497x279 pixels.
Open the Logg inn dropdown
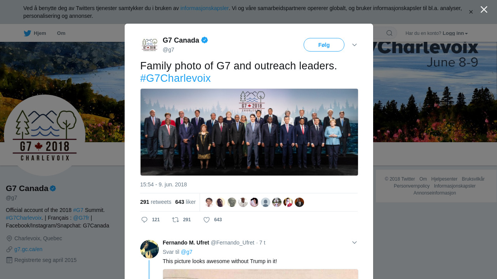(x=455, y=33)
